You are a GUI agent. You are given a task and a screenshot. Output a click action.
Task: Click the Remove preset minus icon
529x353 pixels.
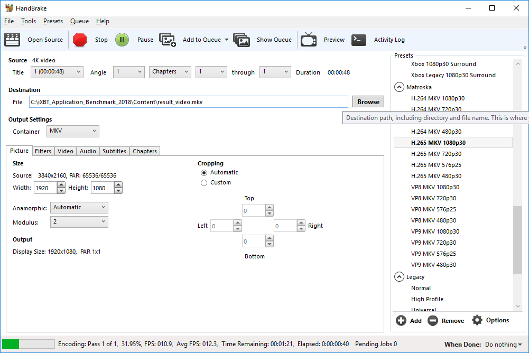point(433,321)
